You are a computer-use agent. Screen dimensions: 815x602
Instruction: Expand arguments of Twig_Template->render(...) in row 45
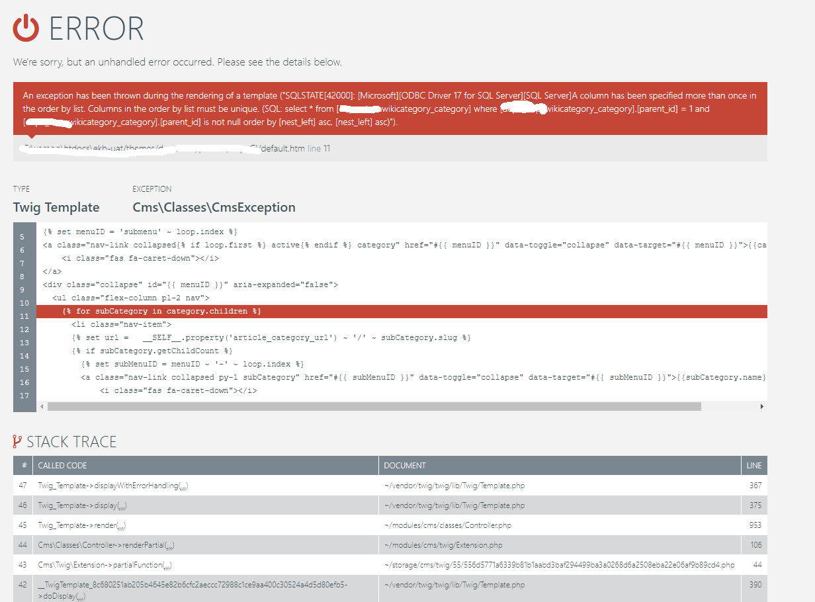coord(120,525)
